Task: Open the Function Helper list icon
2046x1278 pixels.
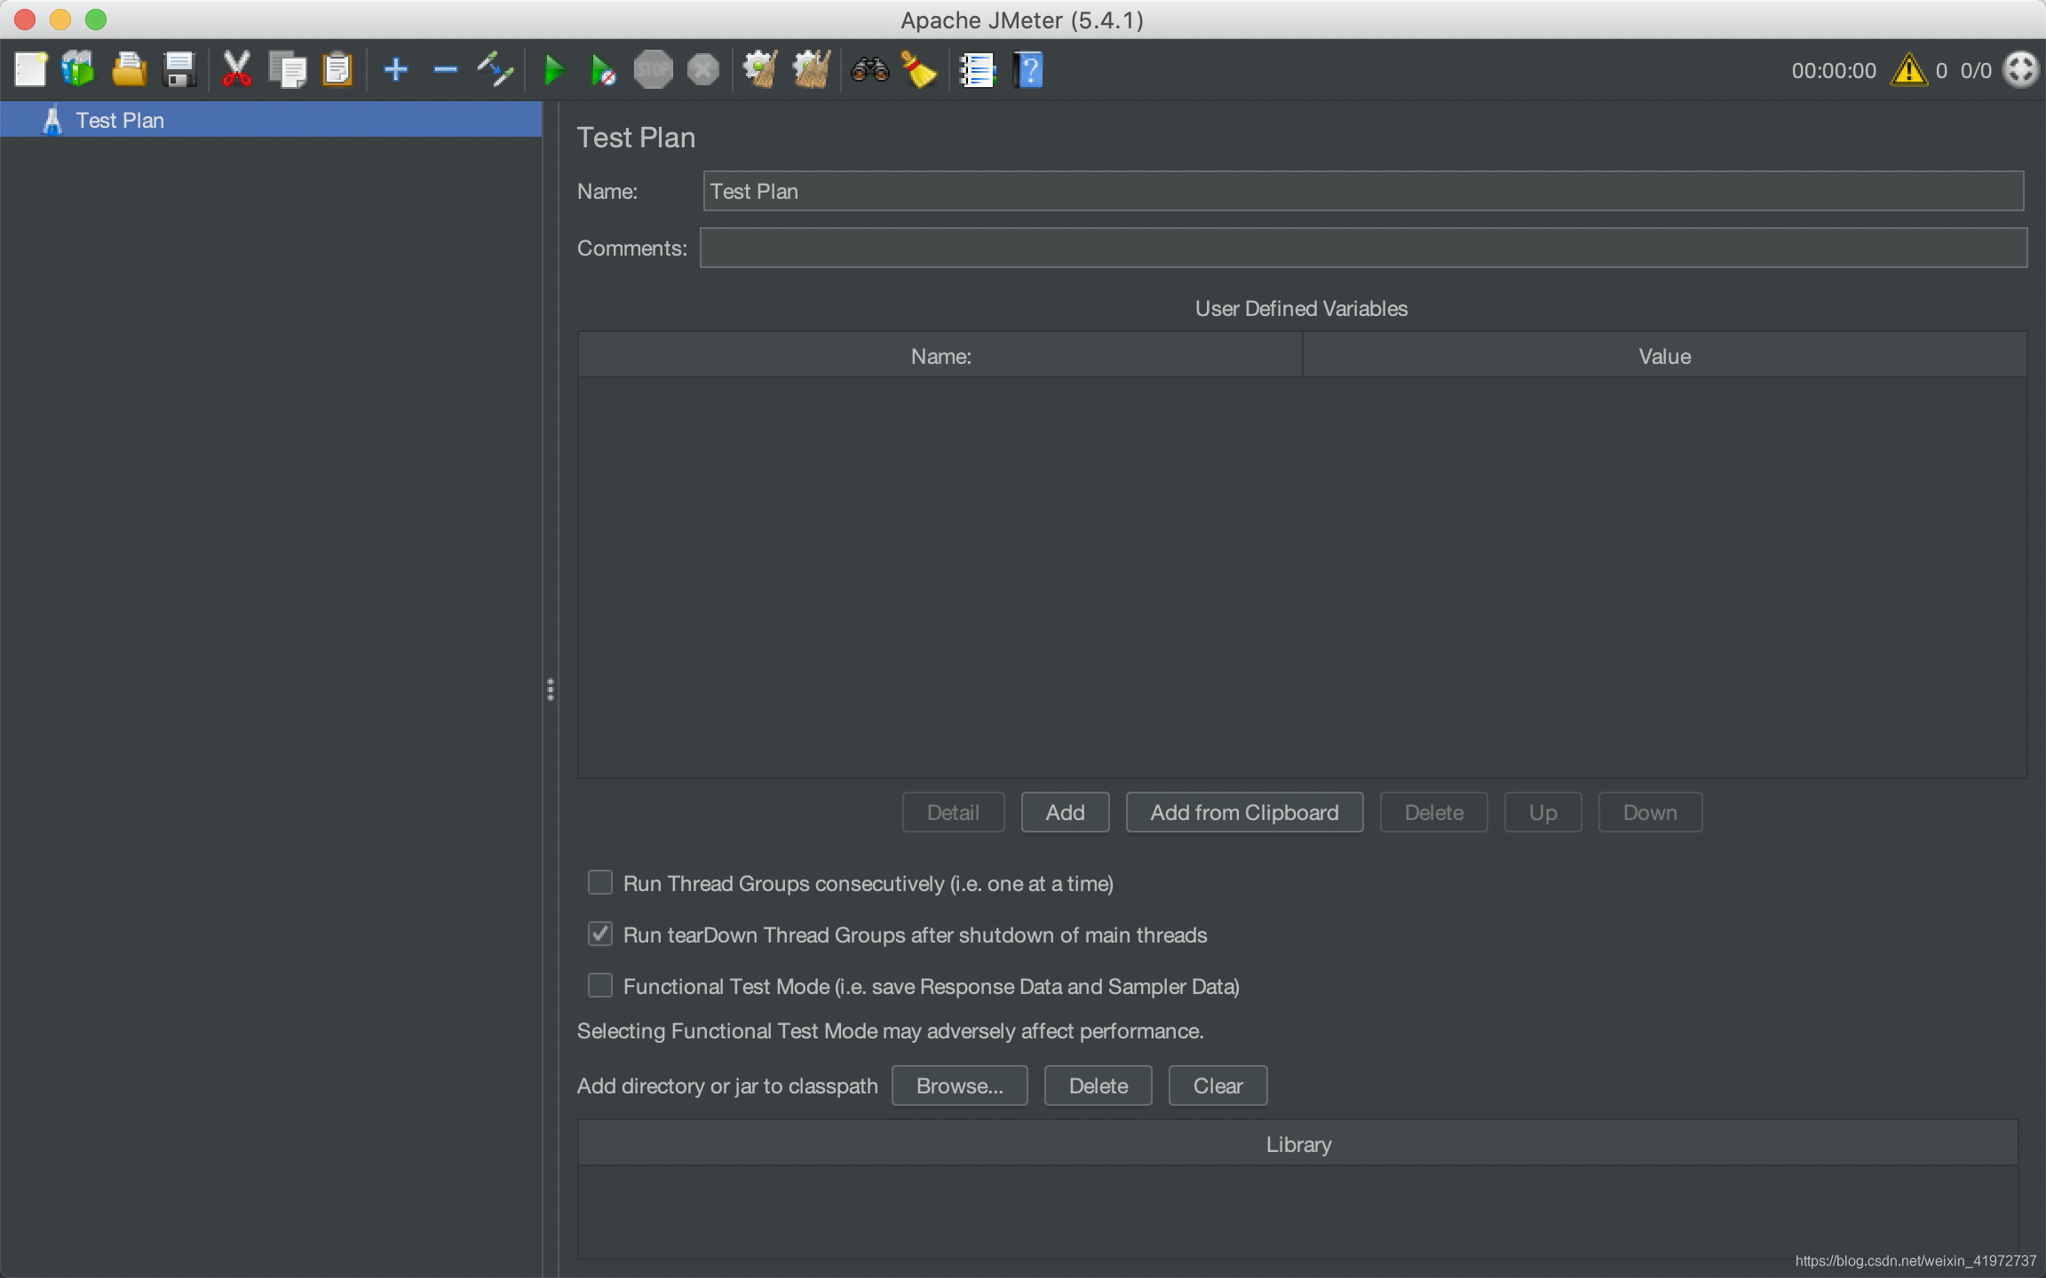Action: point(978,69)
